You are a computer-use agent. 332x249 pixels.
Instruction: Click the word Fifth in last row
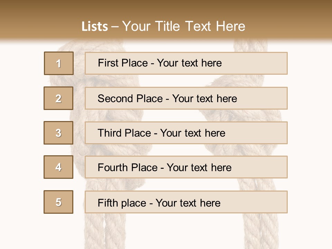coord(107,203)
